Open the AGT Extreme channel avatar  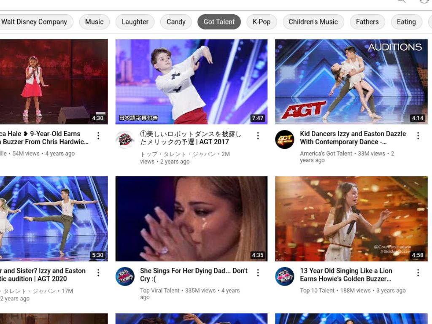(x=285, y=139)
